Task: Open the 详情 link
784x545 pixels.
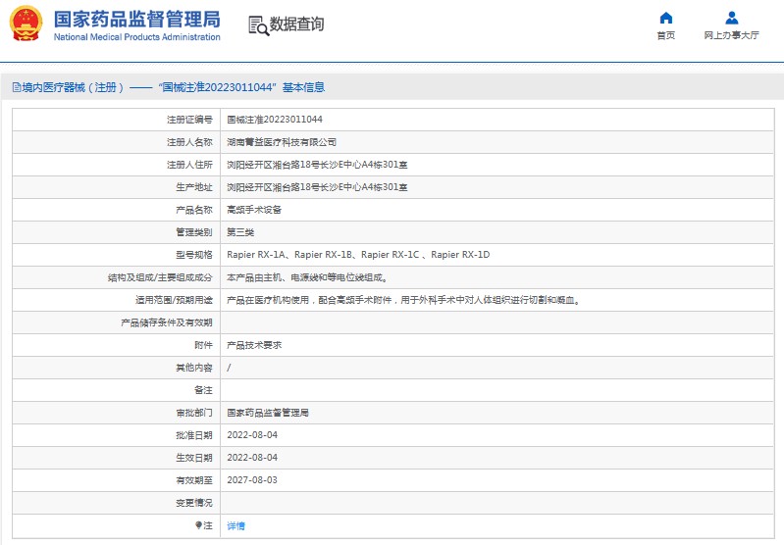Action: pos(236,525)
